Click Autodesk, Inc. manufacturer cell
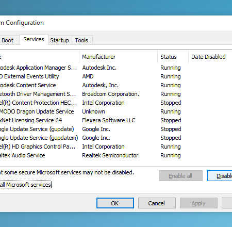The image size is (232, 227). pyautogui.click(x=101, y=85)
